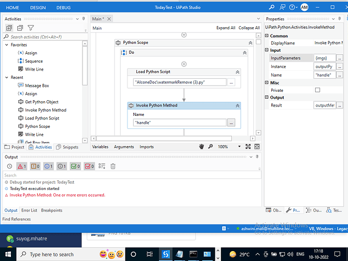The width and height of the screenshot is (348, 261).
Task: Open the overview panel icon
Action: tap(257, 147)
